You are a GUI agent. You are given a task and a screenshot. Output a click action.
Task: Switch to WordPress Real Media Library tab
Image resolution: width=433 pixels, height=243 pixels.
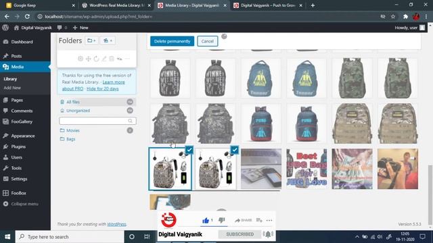tap(116, 5)
